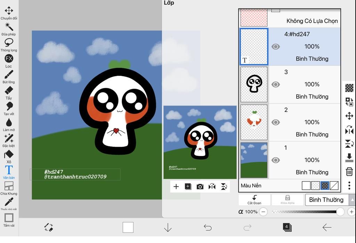
Task: Click the alpha opacity slider handle
Action: coord(340,212)
